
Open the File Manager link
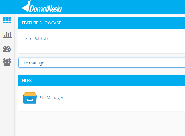point(51,98)
